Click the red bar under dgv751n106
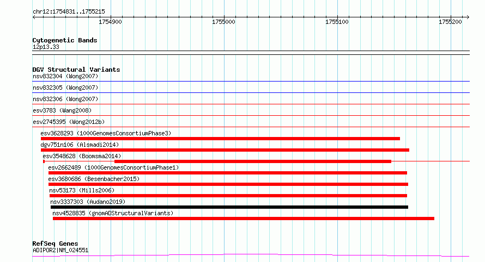Viewport: 485px width, 262px height. coord(225,150)
